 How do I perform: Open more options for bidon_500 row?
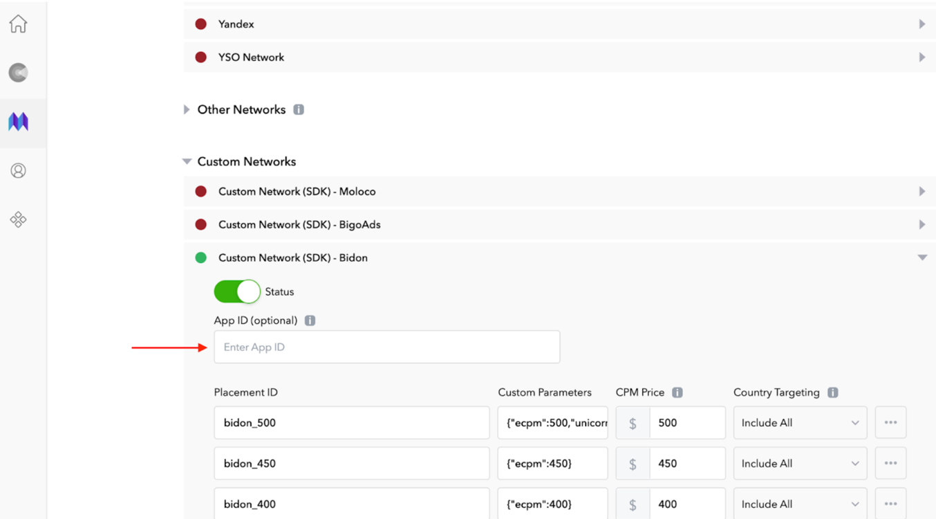(x=890, y=423)
